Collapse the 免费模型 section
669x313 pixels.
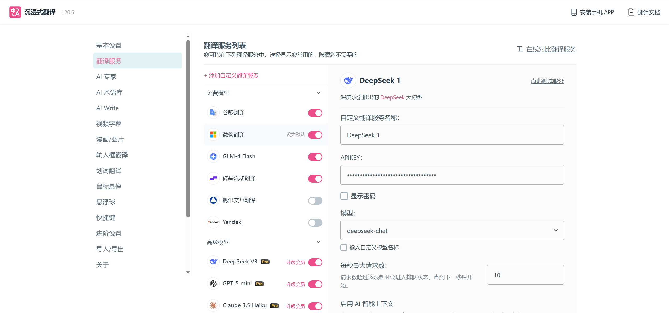318,93
